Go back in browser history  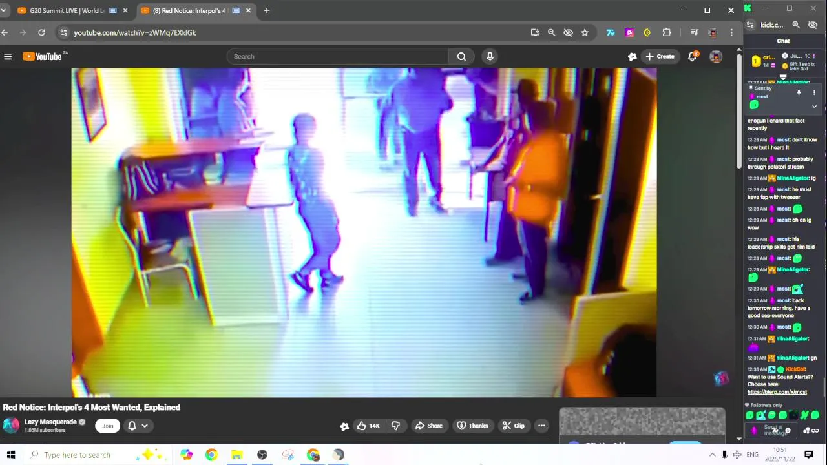pyautogui.click(x=5, y=32)
